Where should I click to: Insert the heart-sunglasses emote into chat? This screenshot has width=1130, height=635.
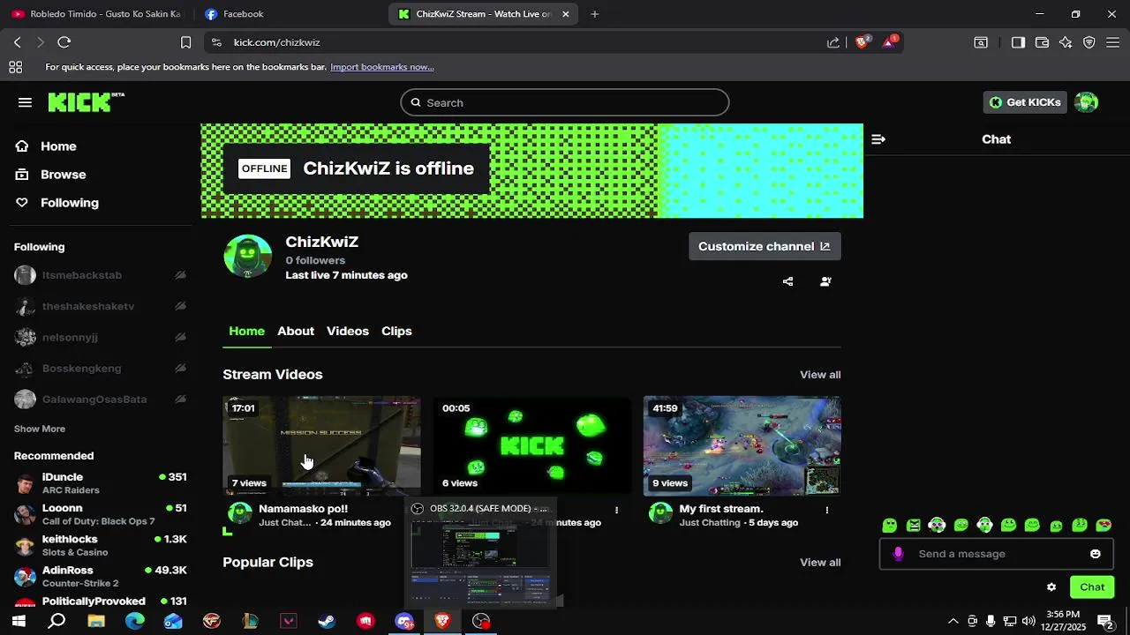tap(1104, 526)
